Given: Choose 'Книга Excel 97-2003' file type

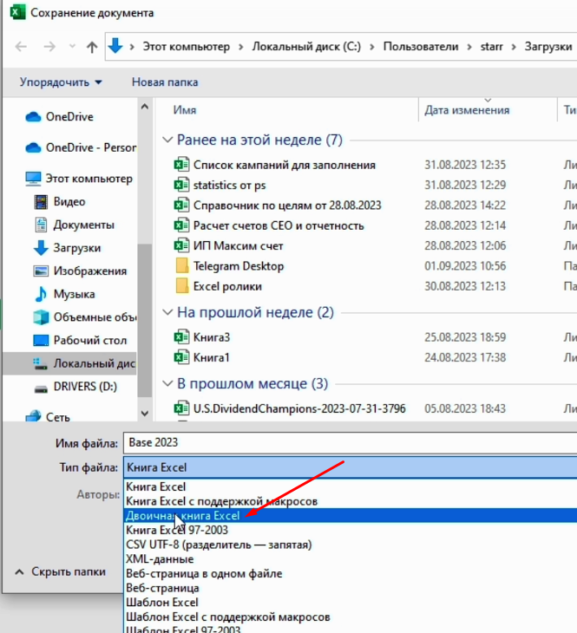Looking at the screenshot, I should (x=351, y=530).
